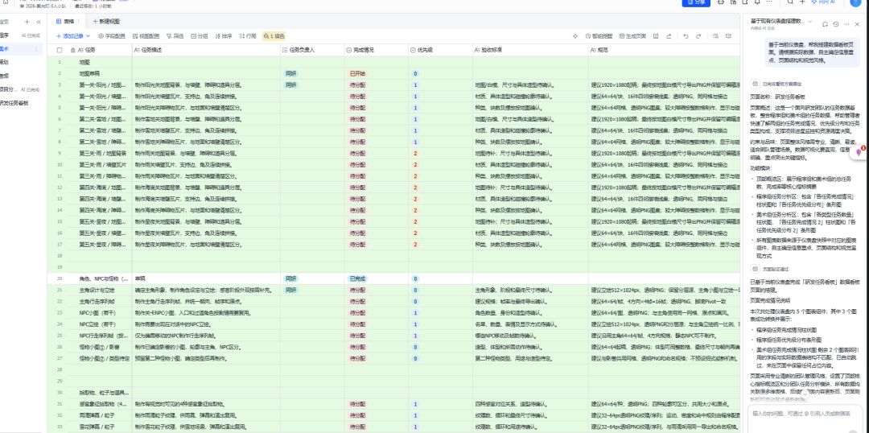
Task: Open 字段配置 field settings
Action: pyautogui.click(x=112, y=36)
